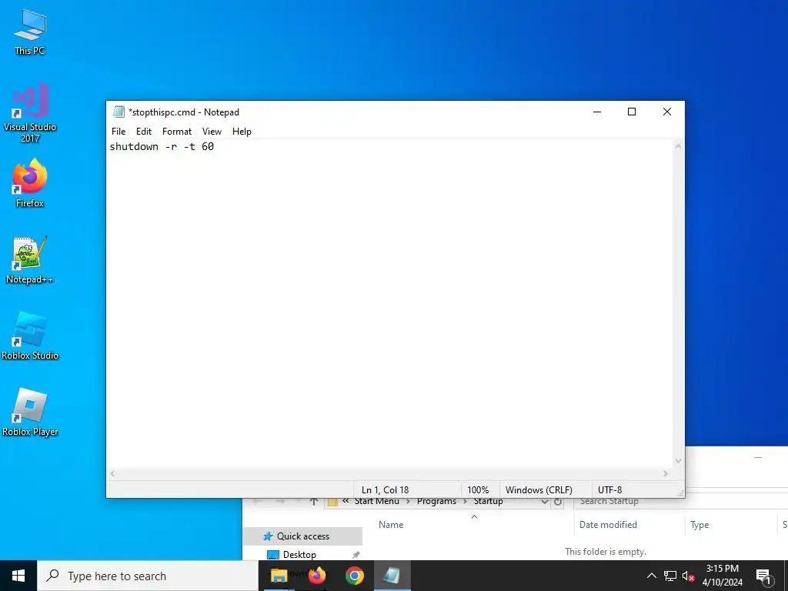Refresh the Startup folder in Explorer
The image size is (788, 591).
[x=558, y=502]
